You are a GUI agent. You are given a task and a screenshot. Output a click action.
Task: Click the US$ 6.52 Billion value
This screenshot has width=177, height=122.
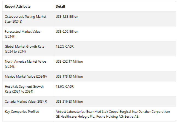pyautogui.click(x=67, y=32)
